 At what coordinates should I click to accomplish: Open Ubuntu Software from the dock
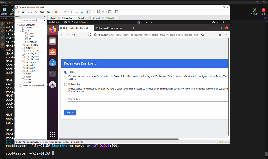52,52
